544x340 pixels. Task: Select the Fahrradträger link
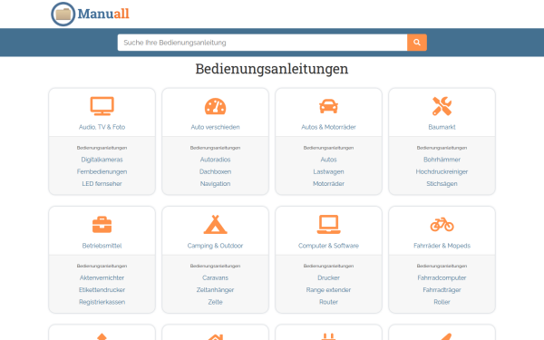pyautogui.click(x=442, y=290)
